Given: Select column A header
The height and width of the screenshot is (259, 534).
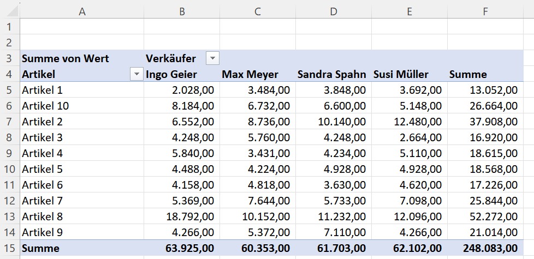Looking at the screenshot, I should point(82,11).
